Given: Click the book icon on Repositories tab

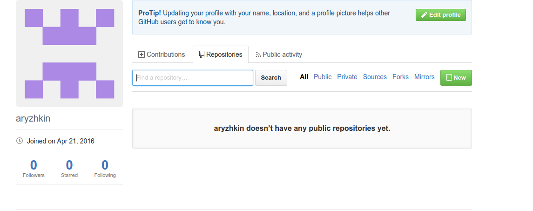Looking at the screenshot, I should [202, 54].
